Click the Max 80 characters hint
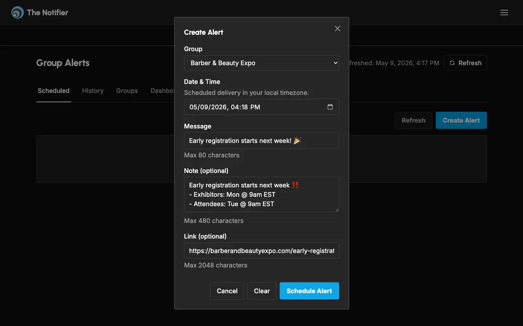 click(x=212, y=155)
